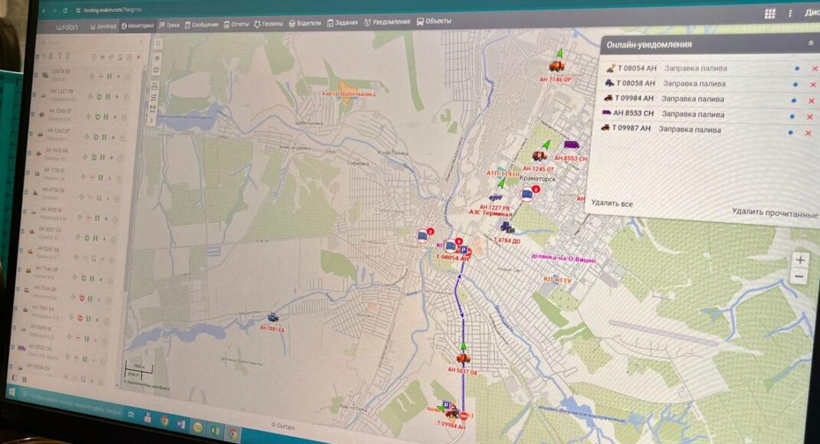
Task: Switch to the Мониторинг tab
Action: click(137, 25)
